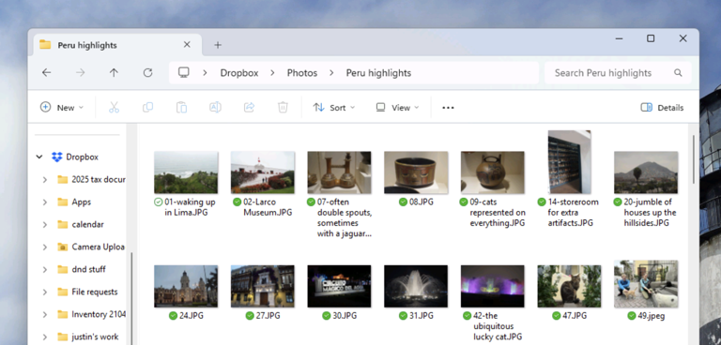This screenshot has height=345, width=721.
Task: Select justin's work in the sidebar
Action: pos(95,337)
